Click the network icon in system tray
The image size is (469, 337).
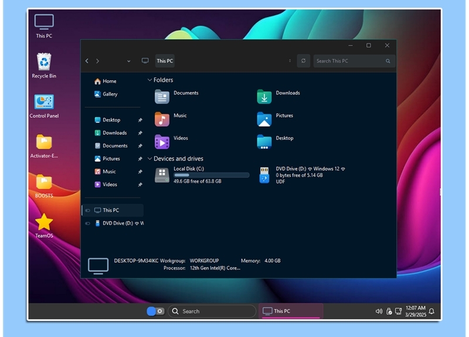(x=399, y=311)
